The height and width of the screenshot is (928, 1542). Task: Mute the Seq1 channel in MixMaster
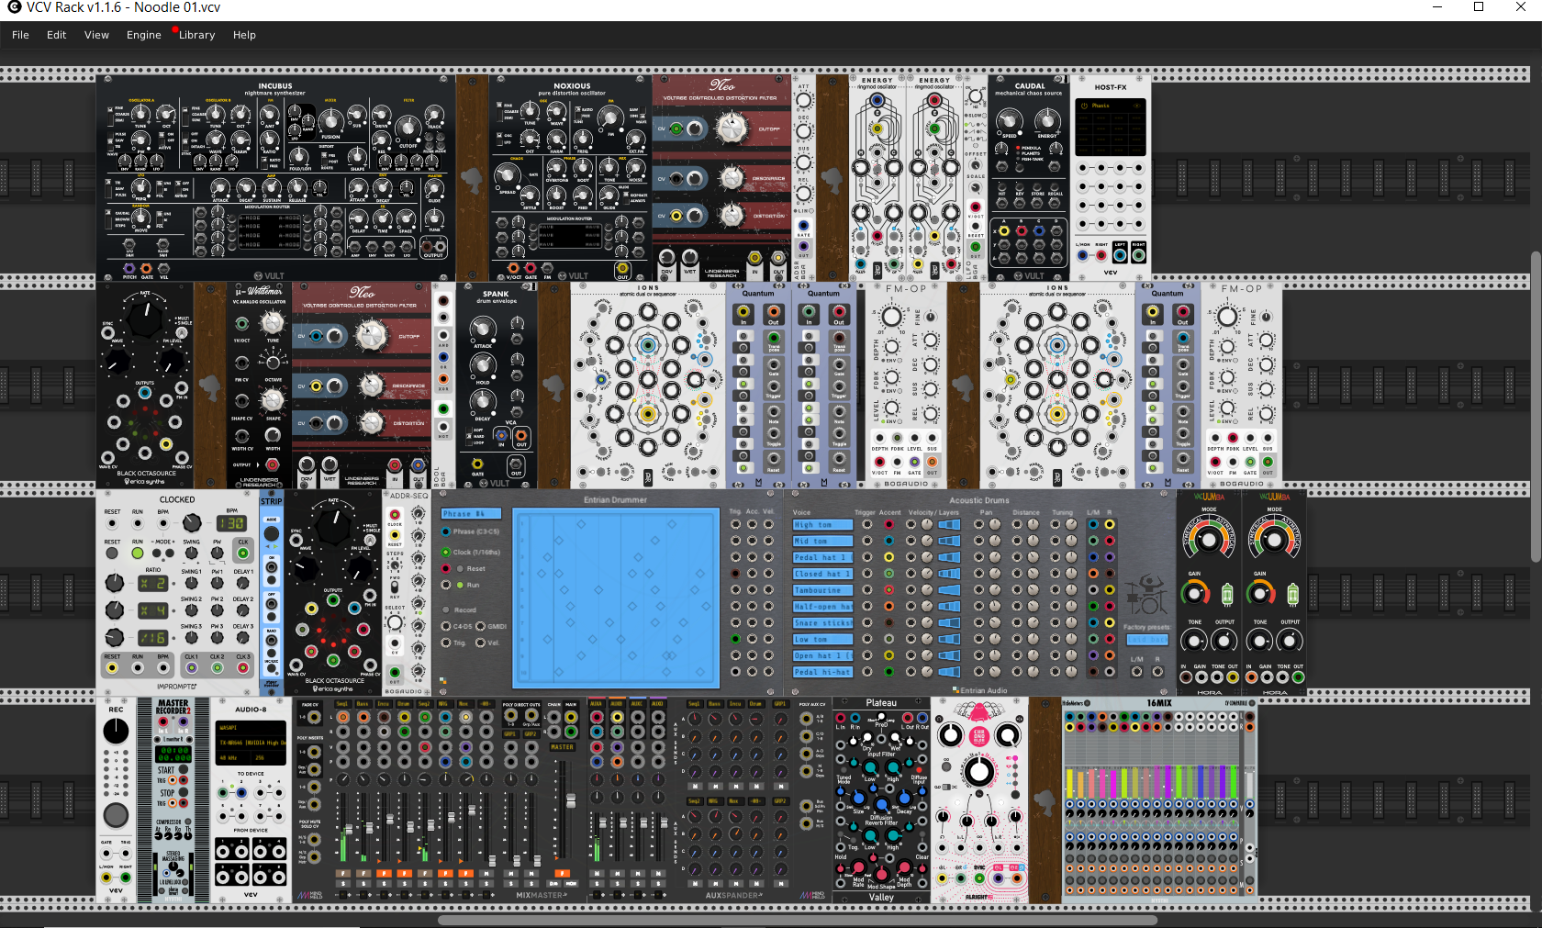pyautogui.click(x=342, y=873)
